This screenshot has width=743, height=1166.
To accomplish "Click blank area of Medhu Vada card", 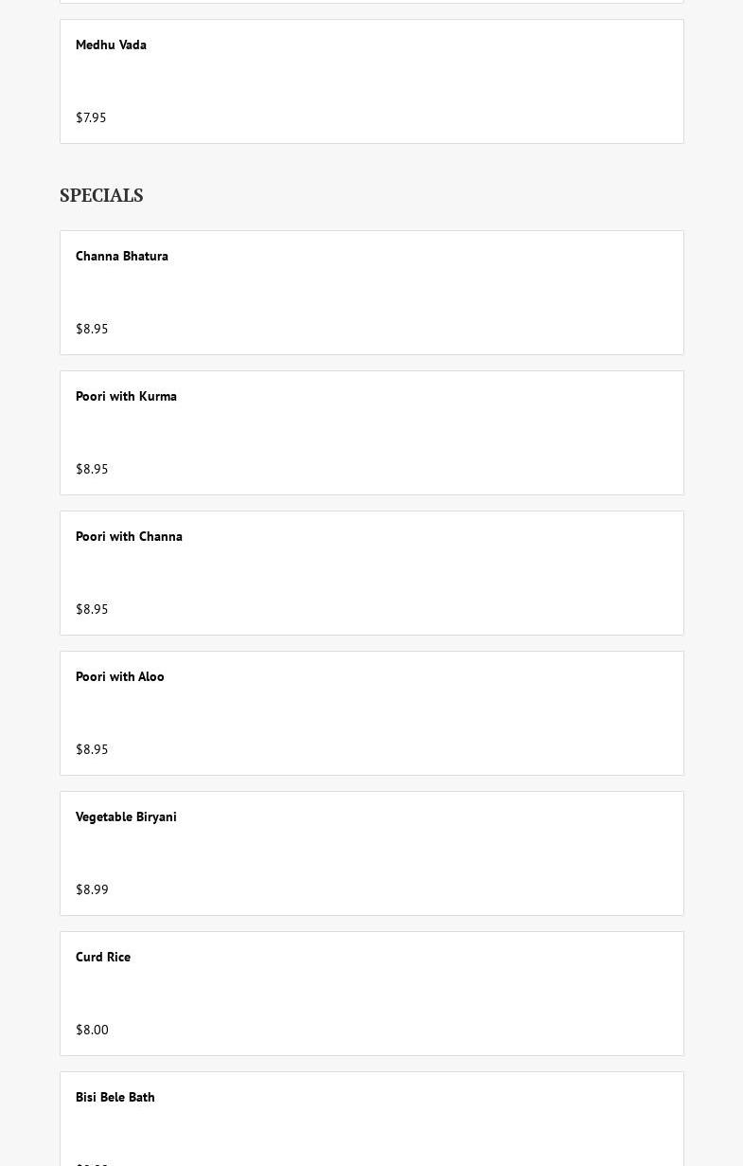I will [x=426, y=81].
